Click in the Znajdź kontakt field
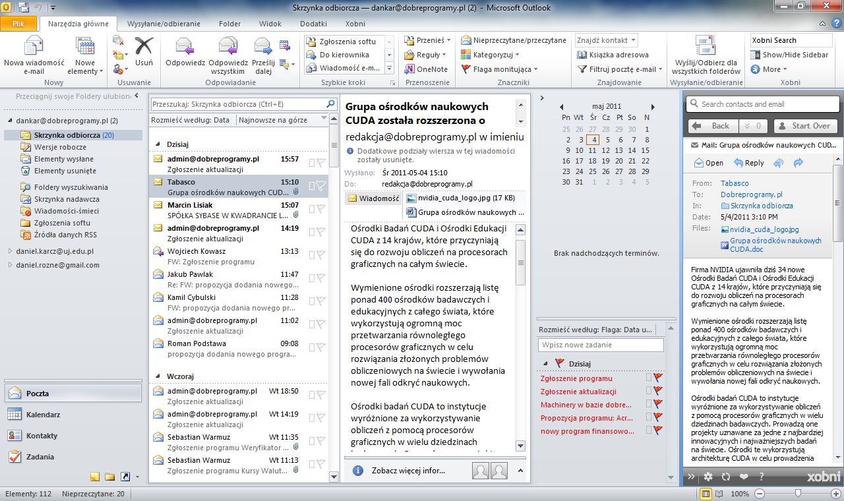Image resolution: width=844 pixels, height=501 pixels. [x=606, y=40]
